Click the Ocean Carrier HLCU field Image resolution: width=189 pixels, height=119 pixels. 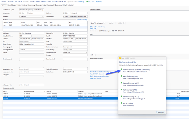[x=32, y=44]
